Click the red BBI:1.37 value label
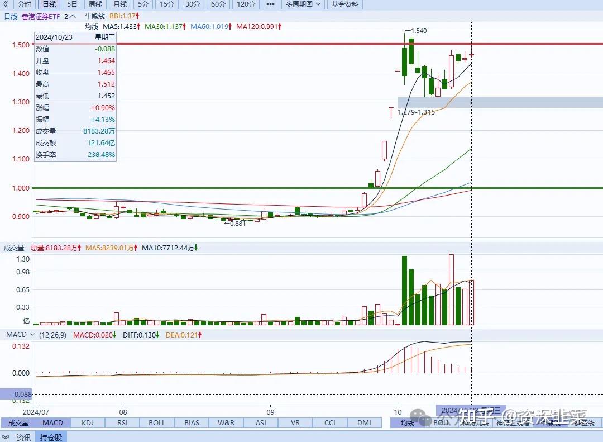 [125, 16]
